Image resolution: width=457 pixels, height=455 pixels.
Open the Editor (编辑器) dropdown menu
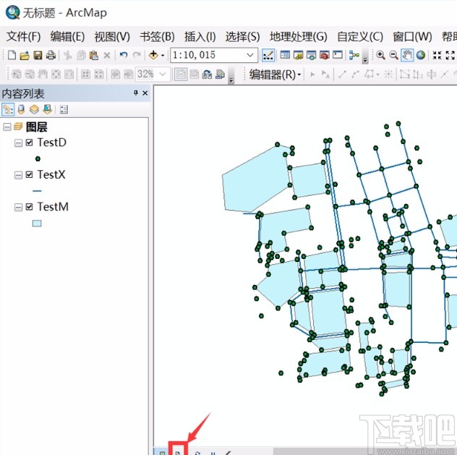pos(275,75)
